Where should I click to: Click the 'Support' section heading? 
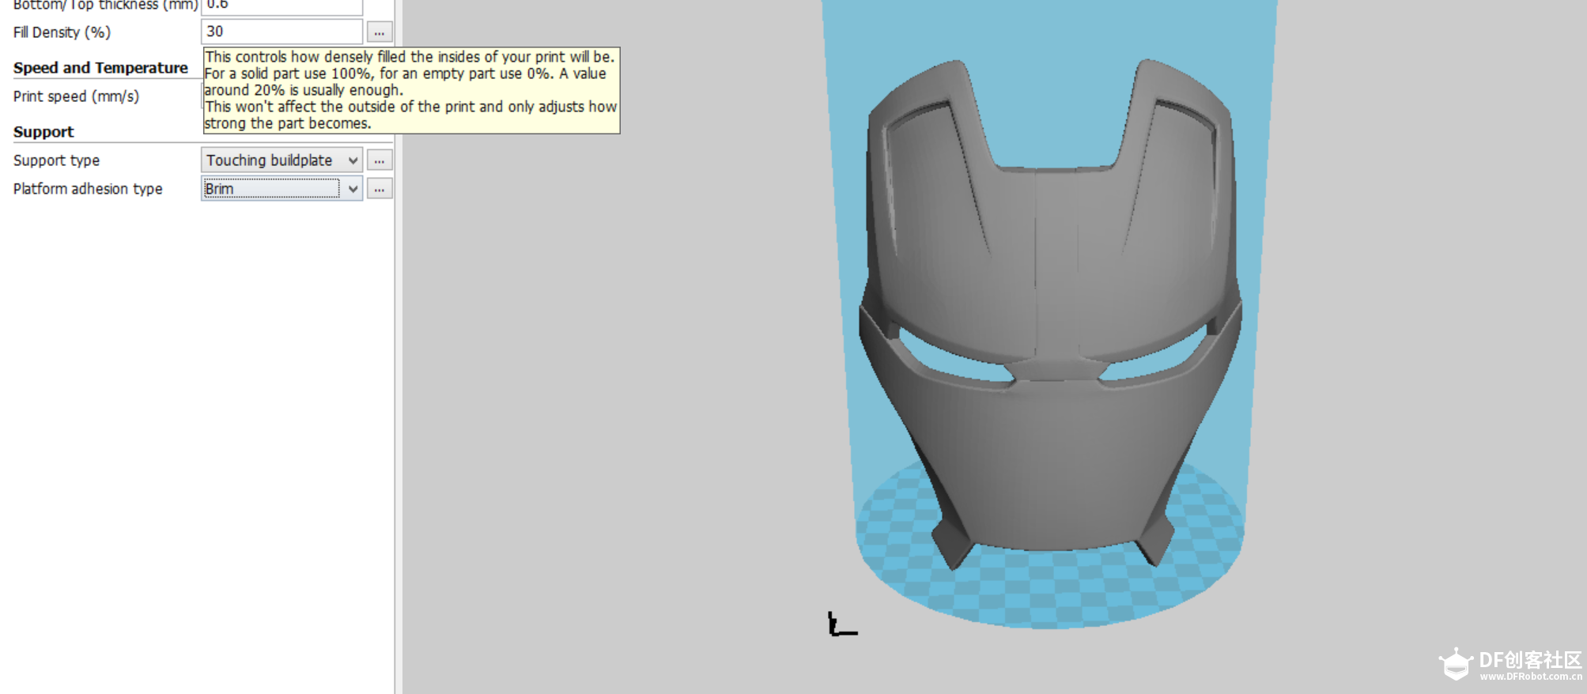pos(43,132)
